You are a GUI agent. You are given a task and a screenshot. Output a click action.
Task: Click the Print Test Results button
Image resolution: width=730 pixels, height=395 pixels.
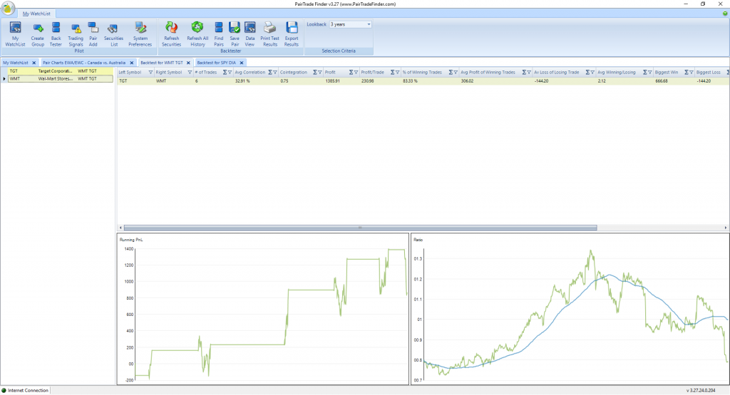click(269, 33)
